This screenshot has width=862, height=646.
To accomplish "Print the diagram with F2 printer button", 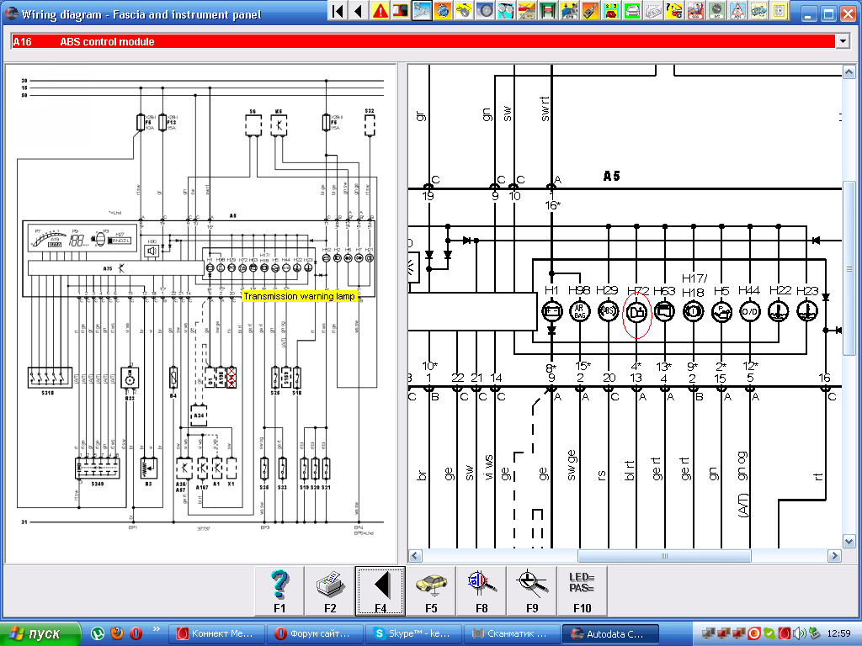I will click(x=330, y=591).
